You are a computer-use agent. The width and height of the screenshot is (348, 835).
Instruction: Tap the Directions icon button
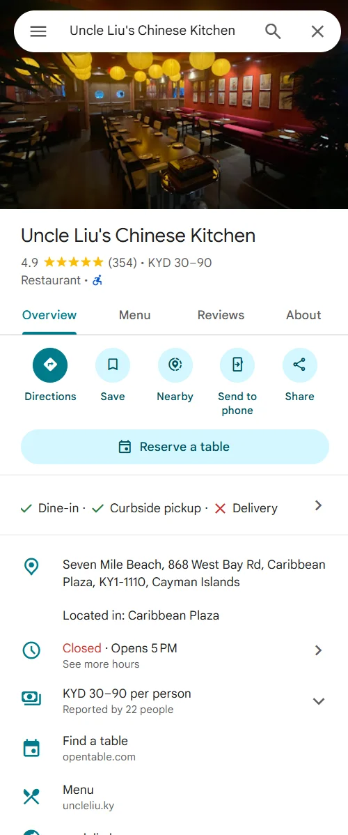tap(50, 365)
